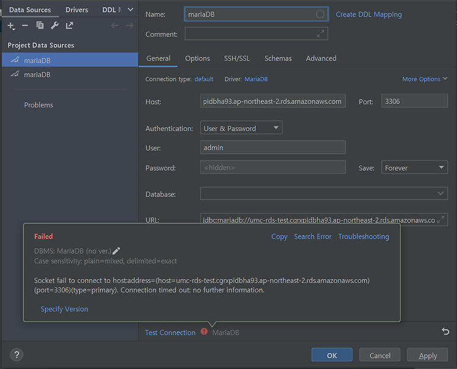This screenshot has width=457, height=369.
Task: Open the Advanced tab
Action: click(x=321, y=58)
